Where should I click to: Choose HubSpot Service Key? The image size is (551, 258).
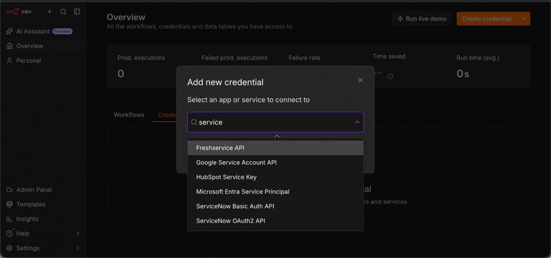275,177
